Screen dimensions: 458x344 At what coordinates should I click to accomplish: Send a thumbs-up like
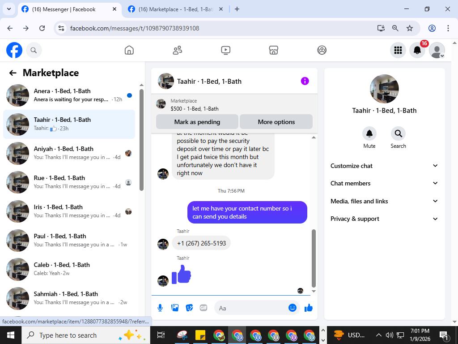(x=309, y=308)
